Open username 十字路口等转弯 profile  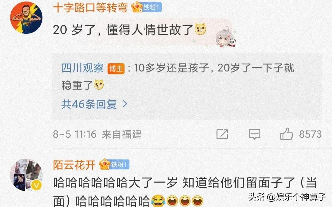90,8
